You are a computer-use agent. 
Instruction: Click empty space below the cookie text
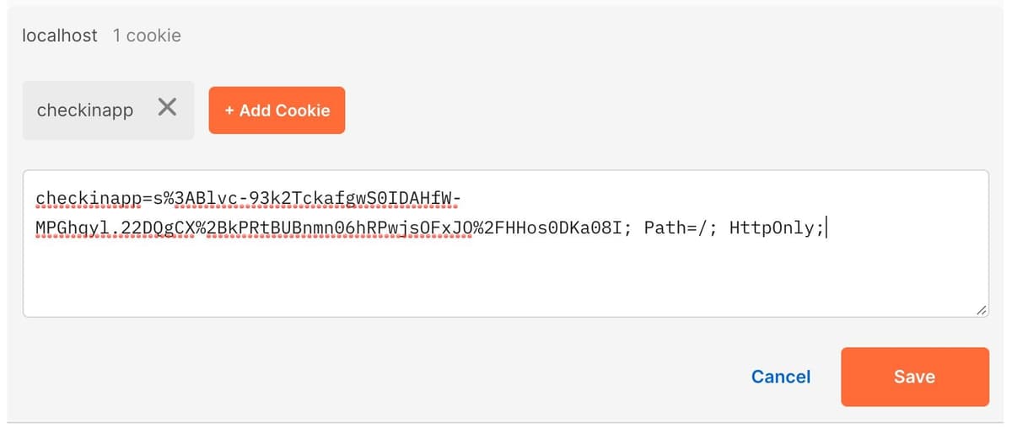(504, 278)
